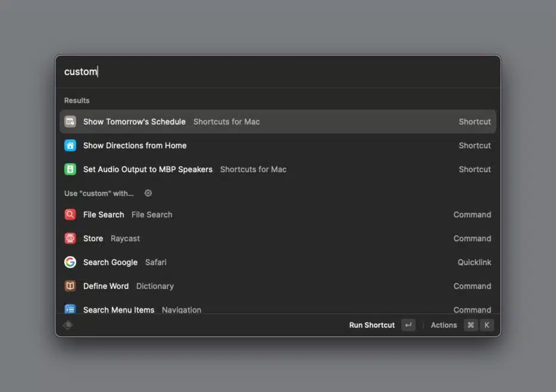The height and width of the screenshot is (392, 556).
Task: Click the Show Directions from Home house icon
Action: pyautogui.click(x=70, y=146)
